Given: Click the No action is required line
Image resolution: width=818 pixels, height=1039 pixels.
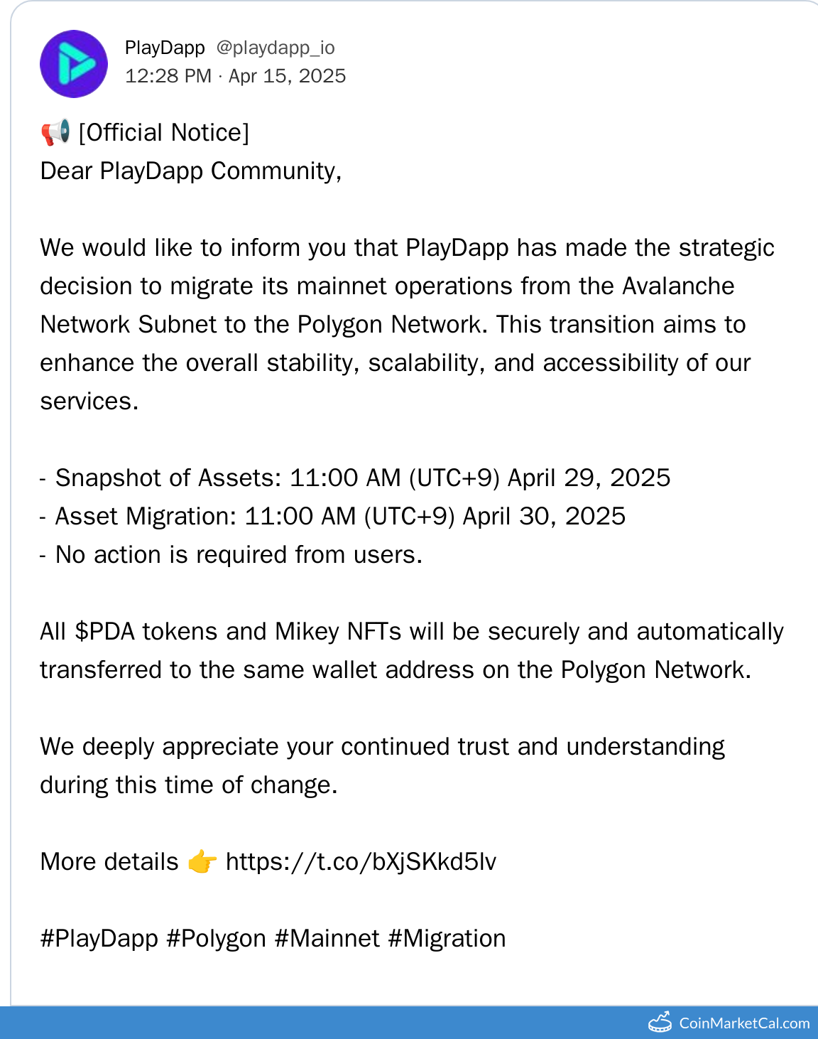Looking at the screenshot, I should point(239,554).
